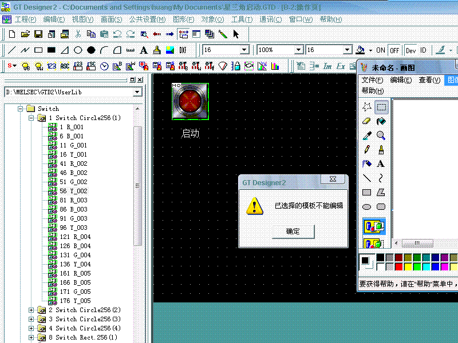Toggle the OFF state button
458x343 pixels.
tap(394, 50)
